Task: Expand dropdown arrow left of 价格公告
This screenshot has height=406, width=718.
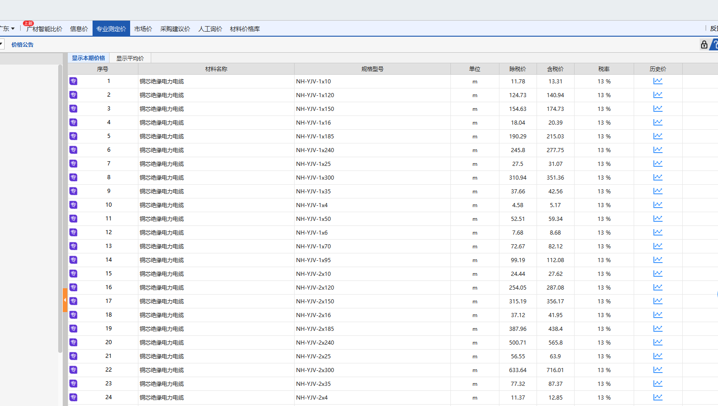Action: click(2, 44)
